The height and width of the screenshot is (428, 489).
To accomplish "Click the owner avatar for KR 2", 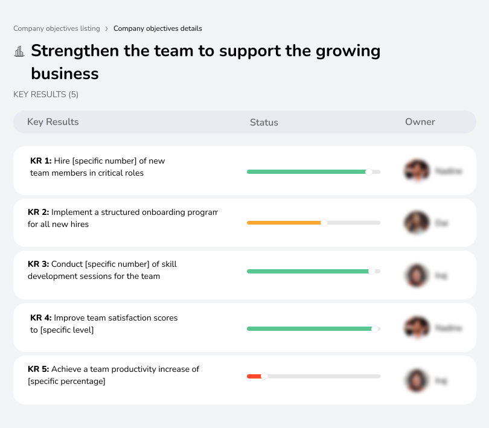I will (417, 222).
